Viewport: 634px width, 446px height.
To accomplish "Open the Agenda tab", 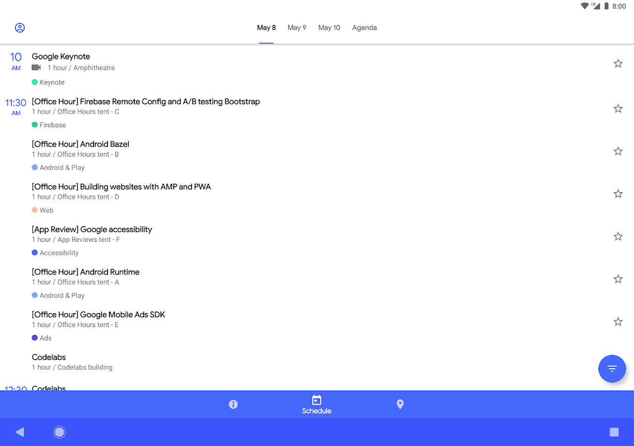I will (x=365, y=28).
